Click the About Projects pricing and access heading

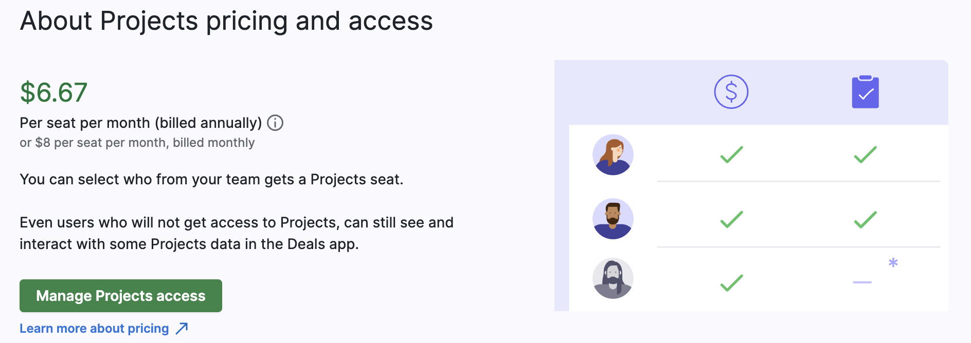coord(226,22)
